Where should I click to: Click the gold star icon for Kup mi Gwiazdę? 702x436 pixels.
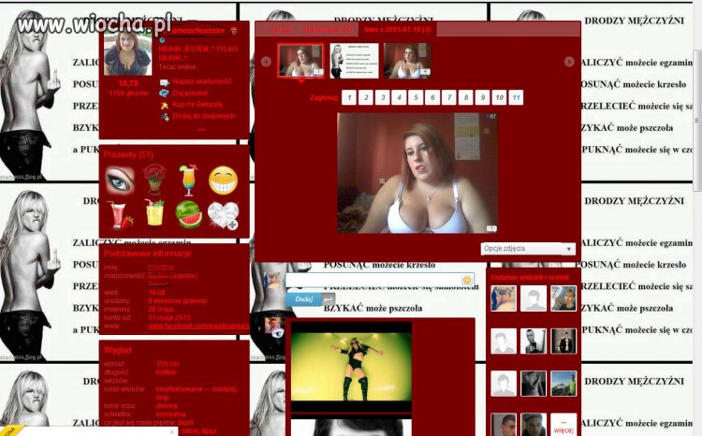tap(165, 105)
